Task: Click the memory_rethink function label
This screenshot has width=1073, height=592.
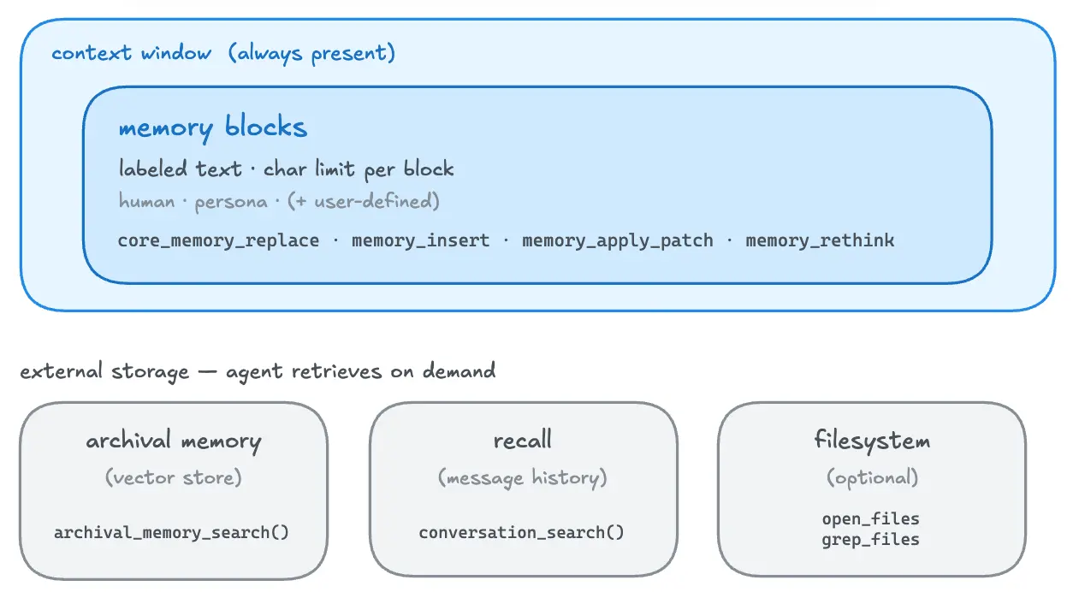Action: coord(820,240)
